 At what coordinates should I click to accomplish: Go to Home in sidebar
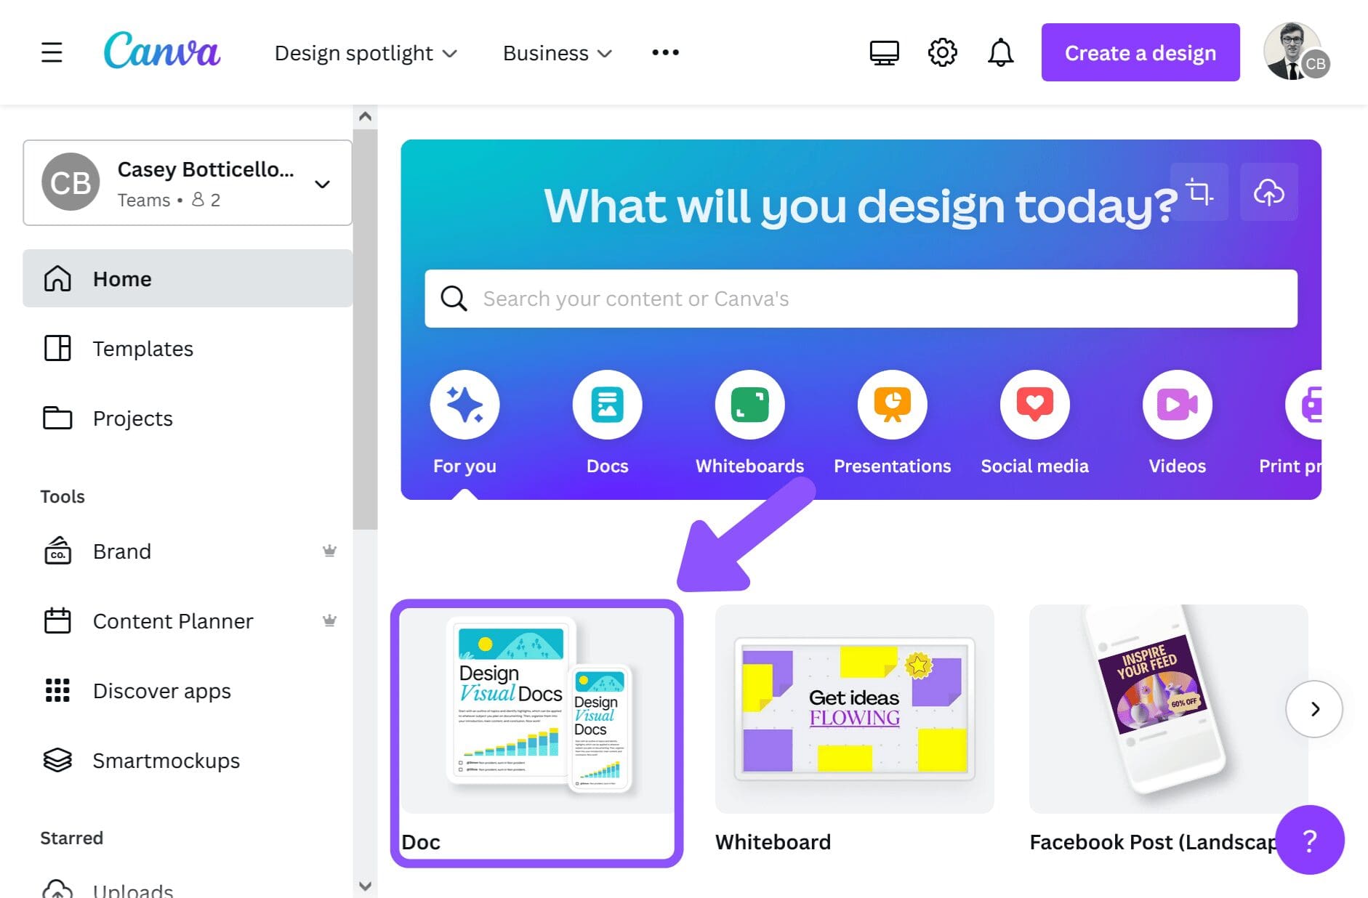188,278
